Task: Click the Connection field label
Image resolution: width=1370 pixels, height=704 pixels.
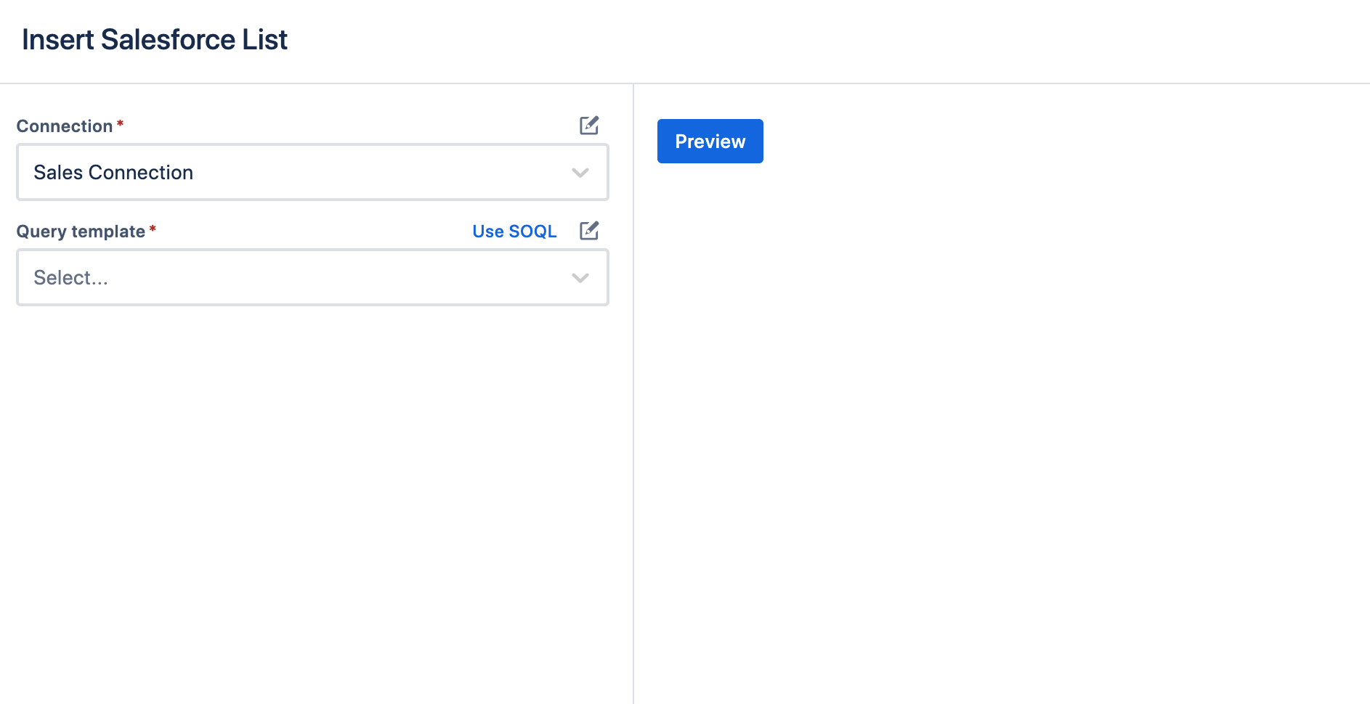Action: [65, 126]
